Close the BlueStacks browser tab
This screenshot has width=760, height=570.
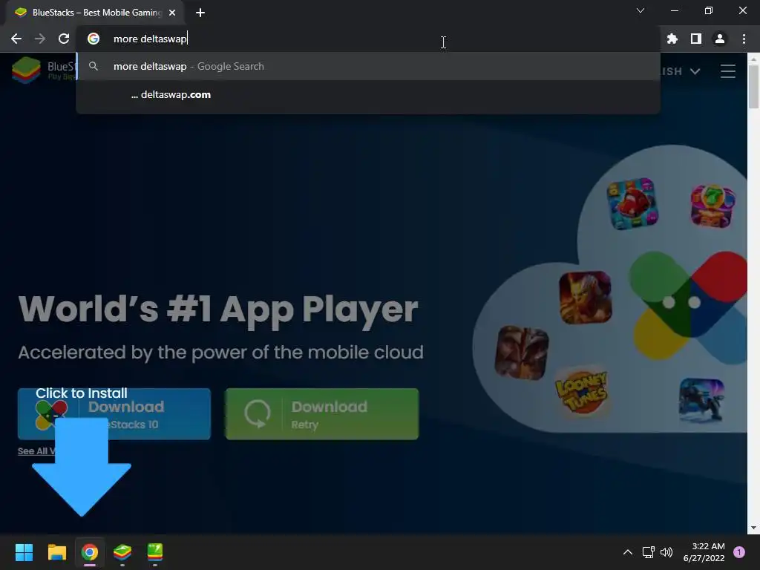click(x=172, y=13)
